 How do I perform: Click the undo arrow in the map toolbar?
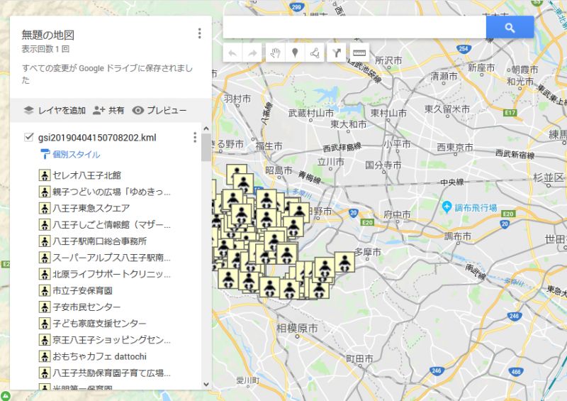click(x=232, y=53)
